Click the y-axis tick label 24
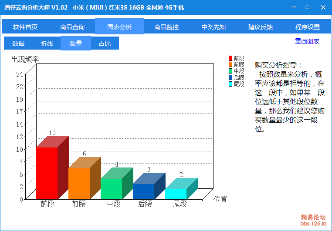The width and height of the screenshot is (332, 231). (20, 74)
